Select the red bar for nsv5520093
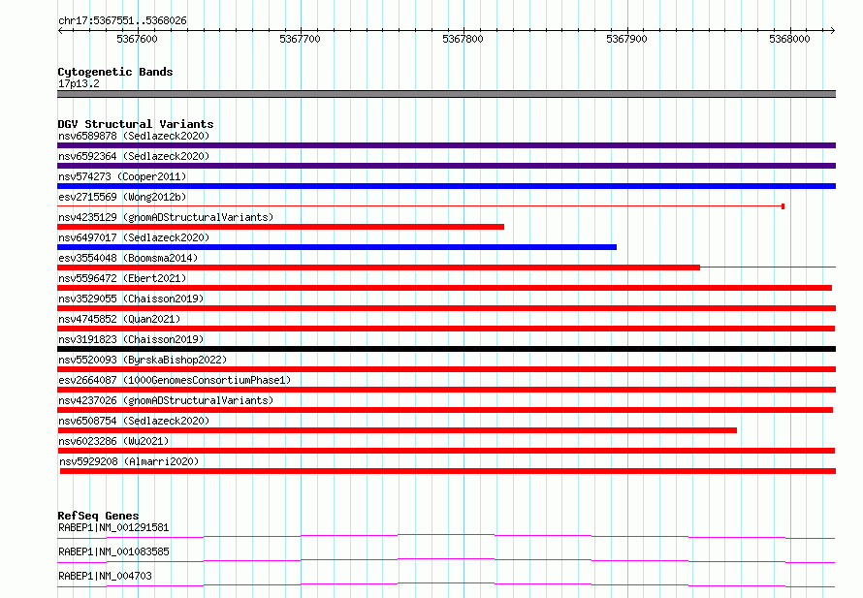The width and height of the screenshot is (863, 598). pos(446,369)
